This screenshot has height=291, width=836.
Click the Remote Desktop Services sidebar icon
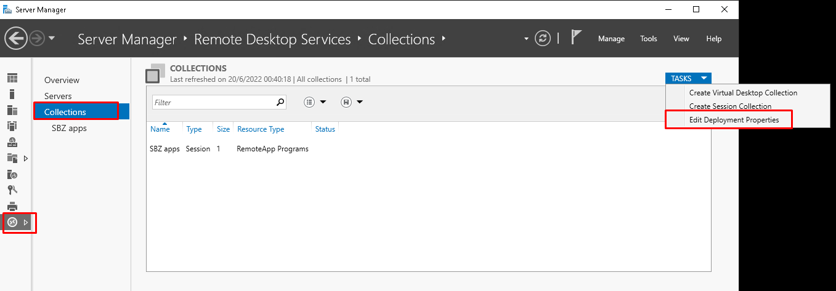coord(12,222)
